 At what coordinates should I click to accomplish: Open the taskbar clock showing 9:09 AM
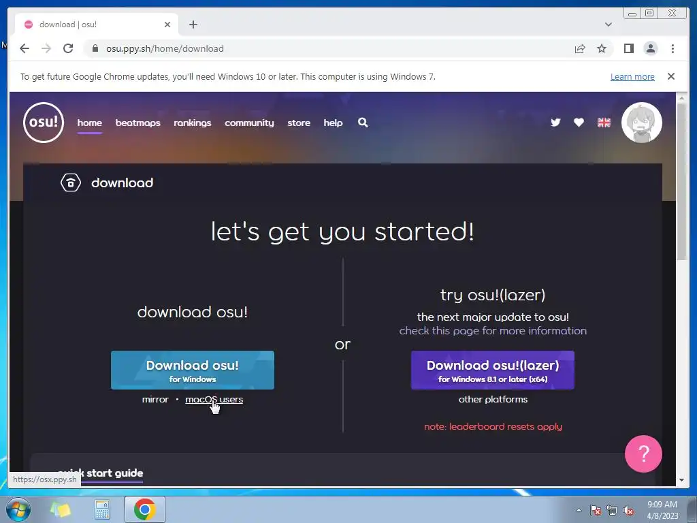[662, 510]
